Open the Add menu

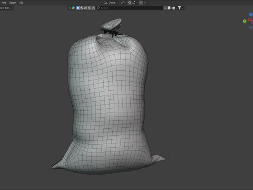(x=4, y=3)
